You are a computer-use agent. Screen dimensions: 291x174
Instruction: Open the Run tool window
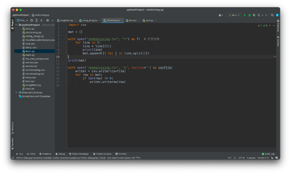[20, 154]
